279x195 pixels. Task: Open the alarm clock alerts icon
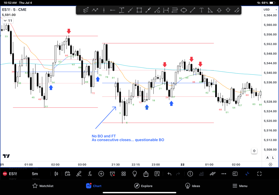(112, 174)
